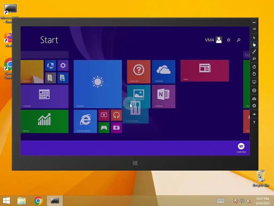Open the Desktop tile

pyautogui.click(x=32, y=72)
